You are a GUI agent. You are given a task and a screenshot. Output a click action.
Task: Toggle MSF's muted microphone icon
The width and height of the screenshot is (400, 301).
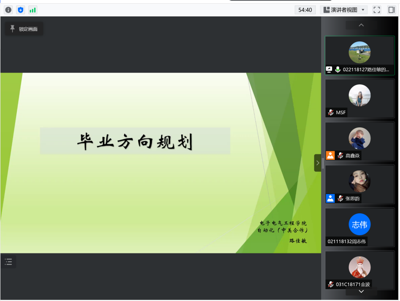click(x=331, y=113)
